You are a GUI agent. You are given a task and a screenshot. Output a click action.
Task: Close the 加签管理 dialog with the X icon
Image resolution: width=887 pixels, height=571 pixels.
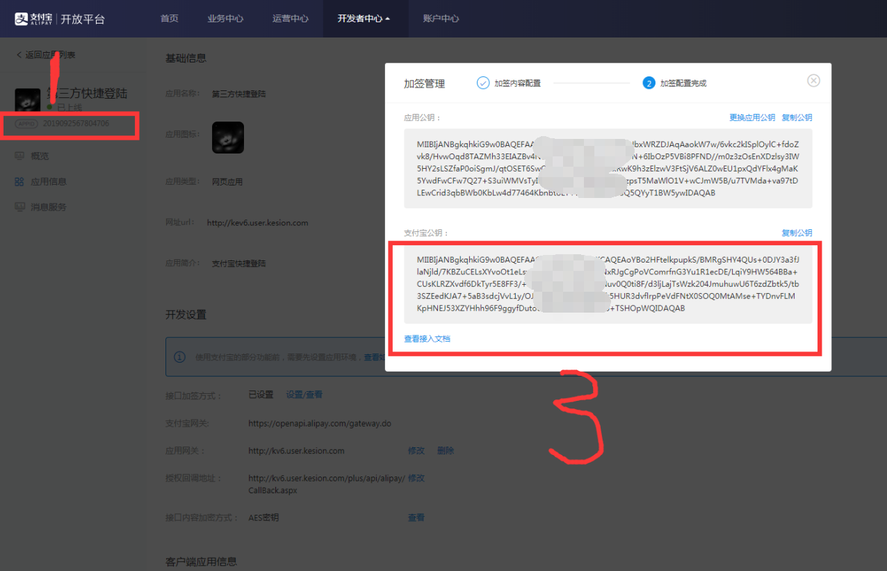click(813, 81)
